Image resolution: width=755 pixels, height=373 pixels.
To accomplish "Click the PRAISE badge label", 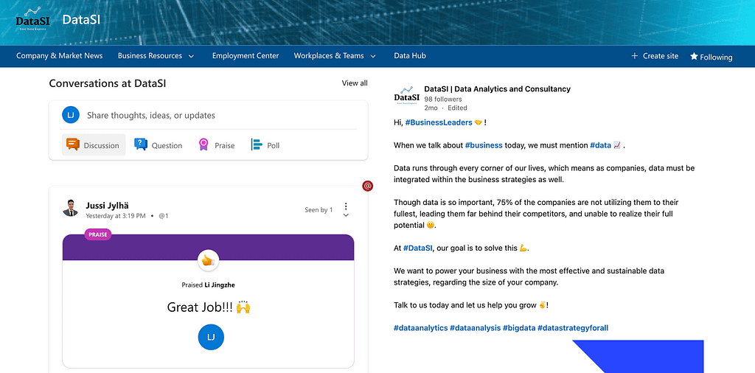I will pos(98,235).
